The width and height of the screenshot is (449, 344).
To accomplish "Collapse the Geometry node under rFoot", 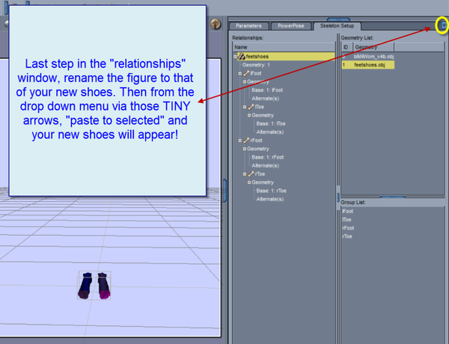I will [245, 149].
